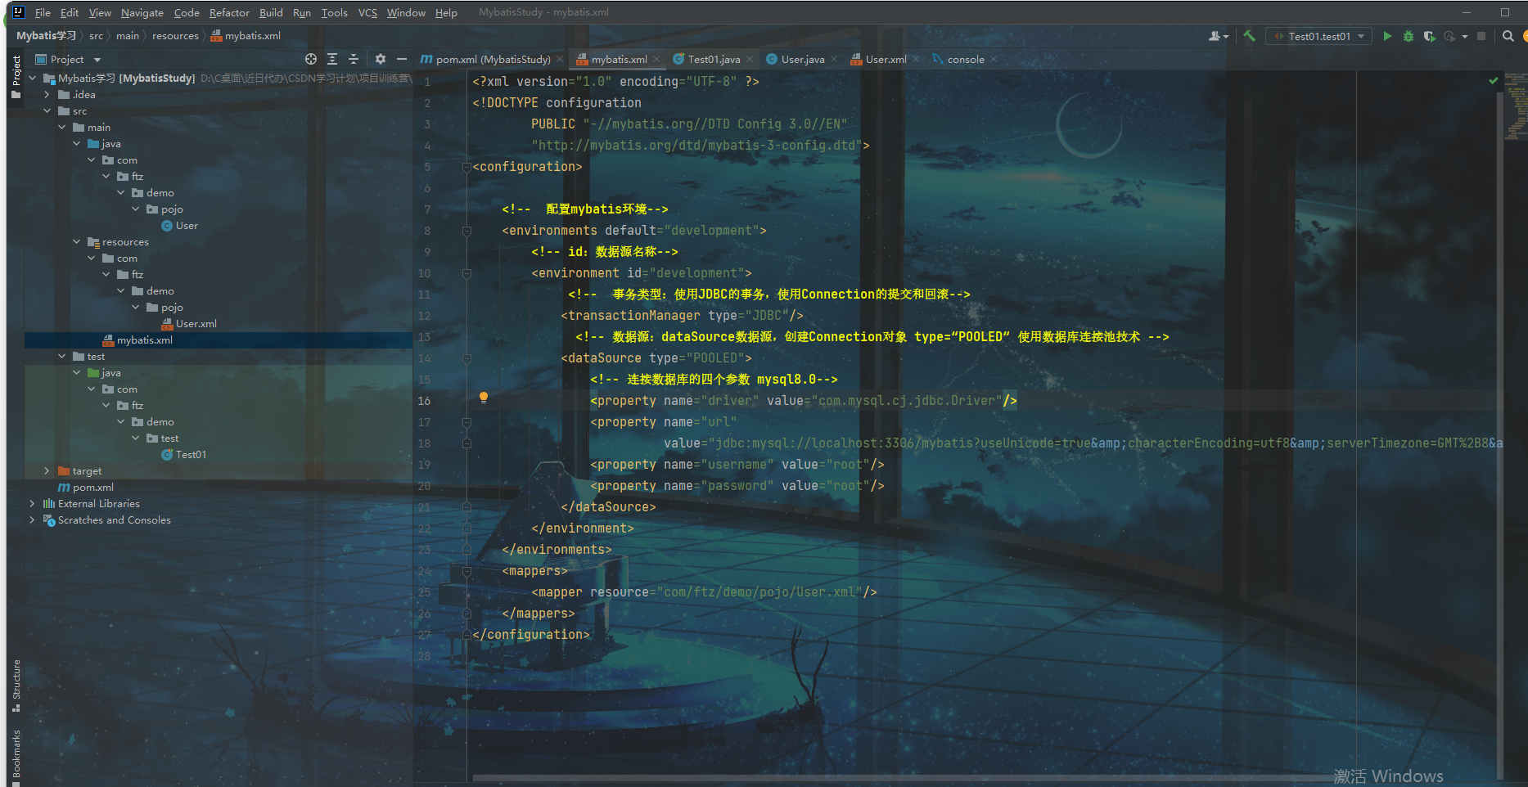The height and width of the screenshot is (787, 1528).
Task: Click the Expand All icon in Project panel
Action: [x=332, y=59]
